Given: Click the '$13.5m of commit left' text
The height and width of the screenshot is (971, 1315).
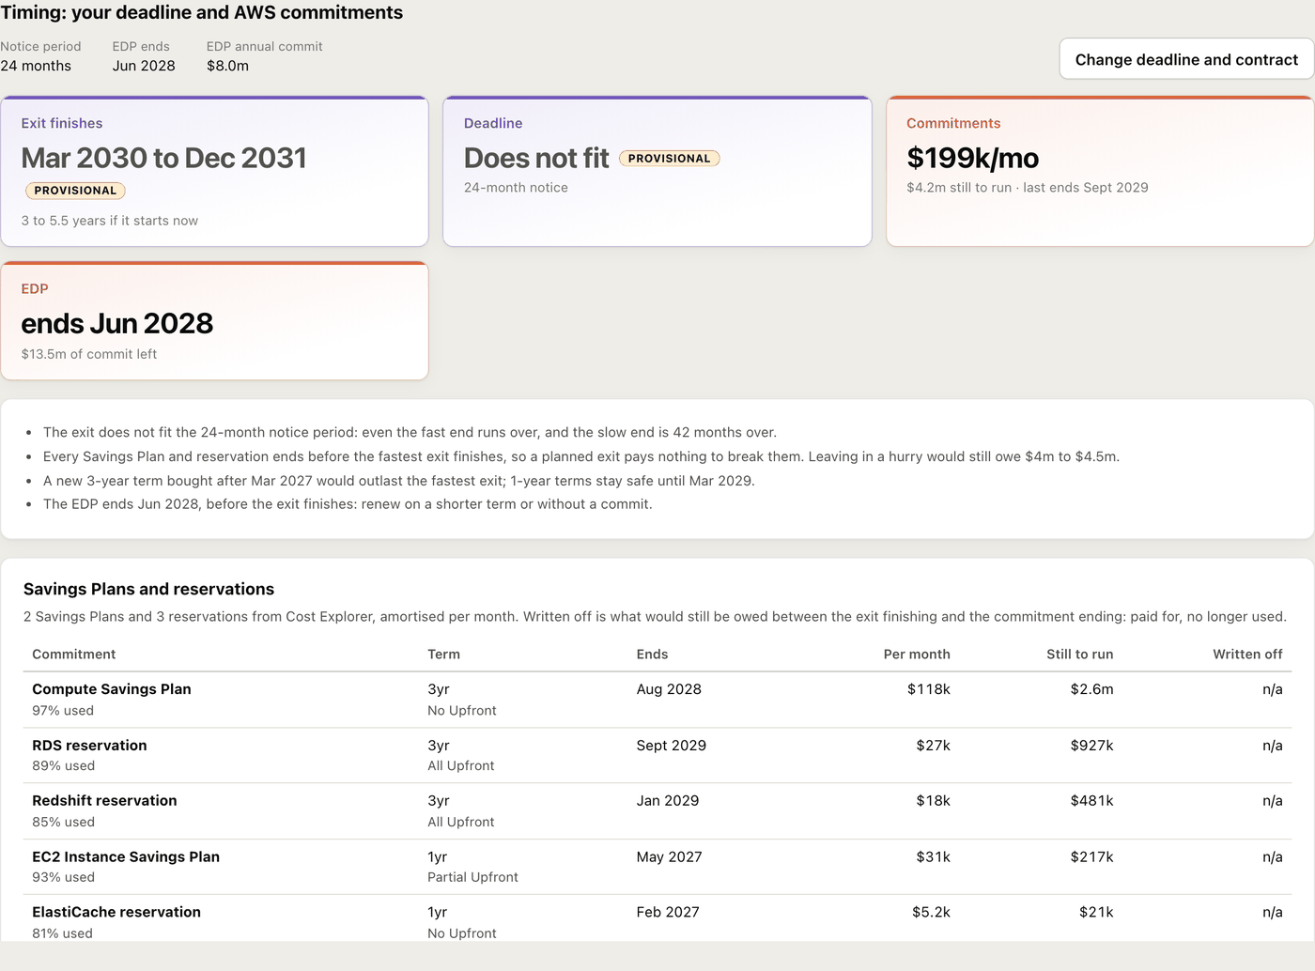Looking at the screenshot, I should [89, 355].
